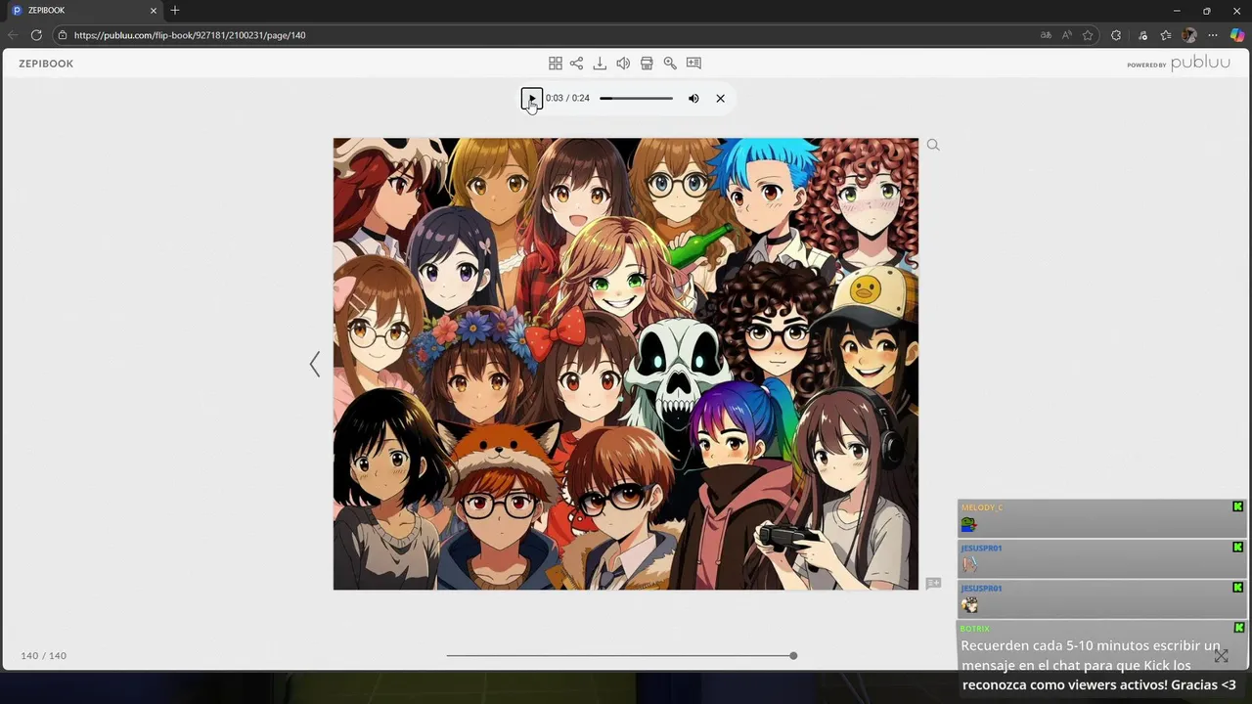This screenshot has width=1252, height=704.
Task: Open the page thumbnails grid view
Action: click(555, 63)
